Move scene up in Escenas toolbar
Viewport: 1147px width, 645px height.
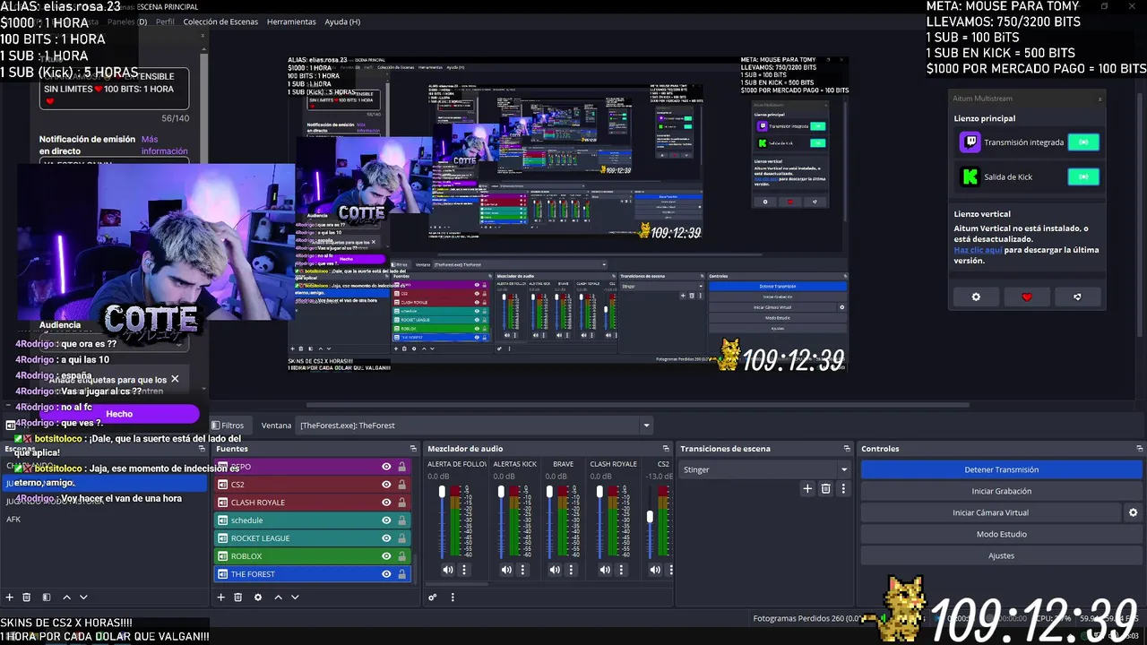pyautogui.click(x=66, y=598)
